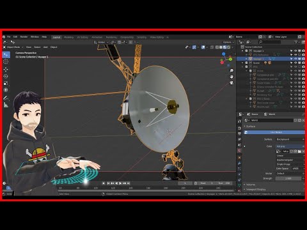This screenshot has width=307, height=230.
Task: Click the Start frame field
Action: [x=207, y=183]
